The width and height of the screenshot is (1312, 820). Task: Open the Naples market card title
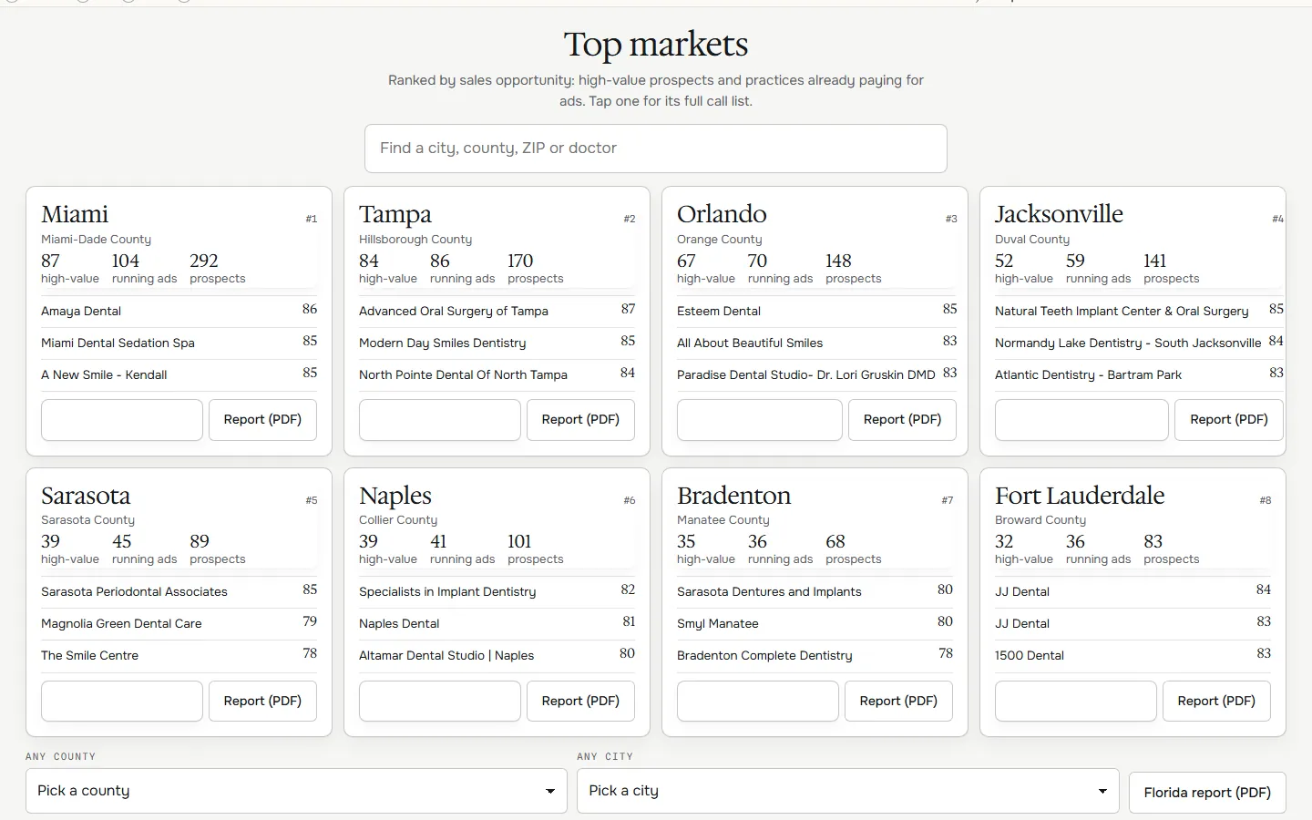tap(395, 497)
